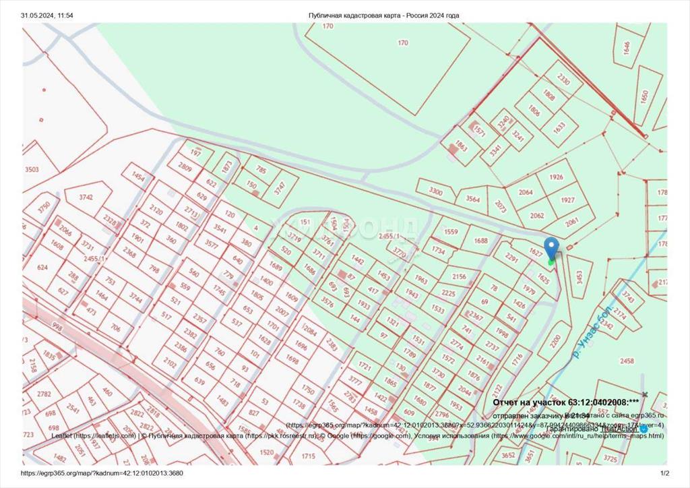The width and height of the screenshot is (690, 488).
Task: Select parcel 2174 on the map
Action: tap(620, 313)
